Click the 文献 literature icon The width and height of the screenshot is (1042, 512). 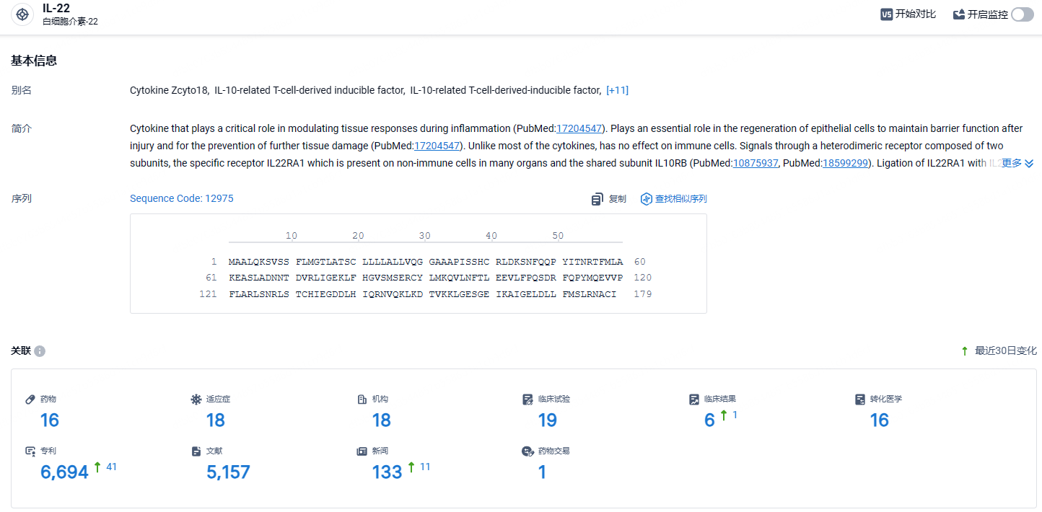(x=196, y=451)
